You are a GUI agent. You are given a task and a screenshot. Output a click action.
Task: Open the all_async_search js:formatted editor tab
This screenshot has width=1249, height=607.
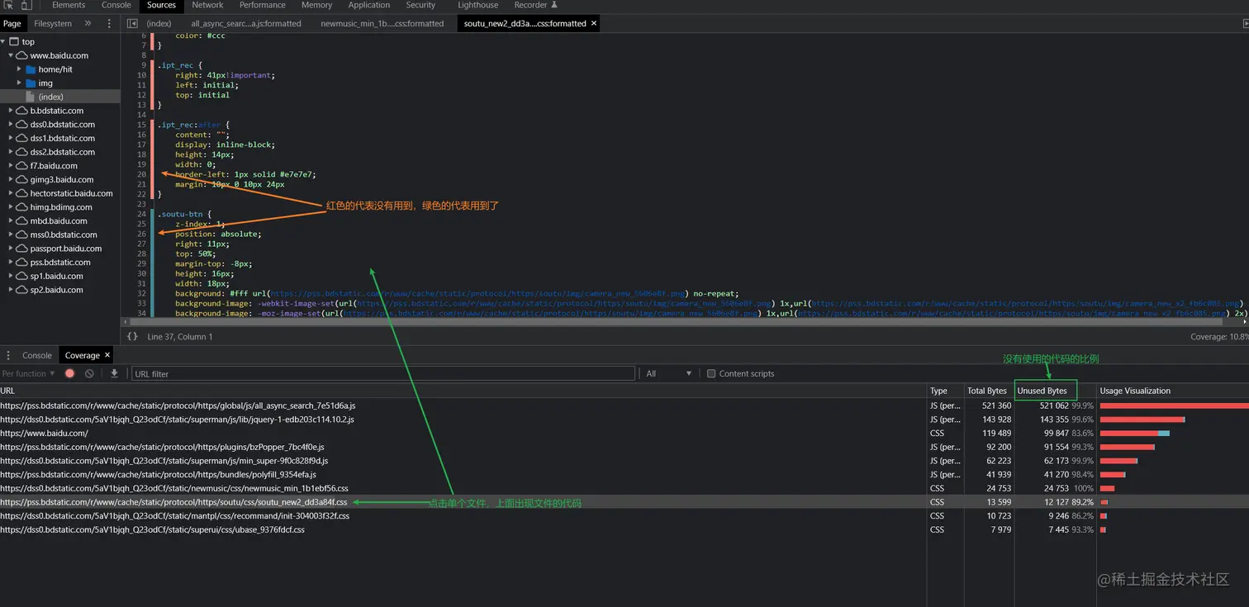246,24
